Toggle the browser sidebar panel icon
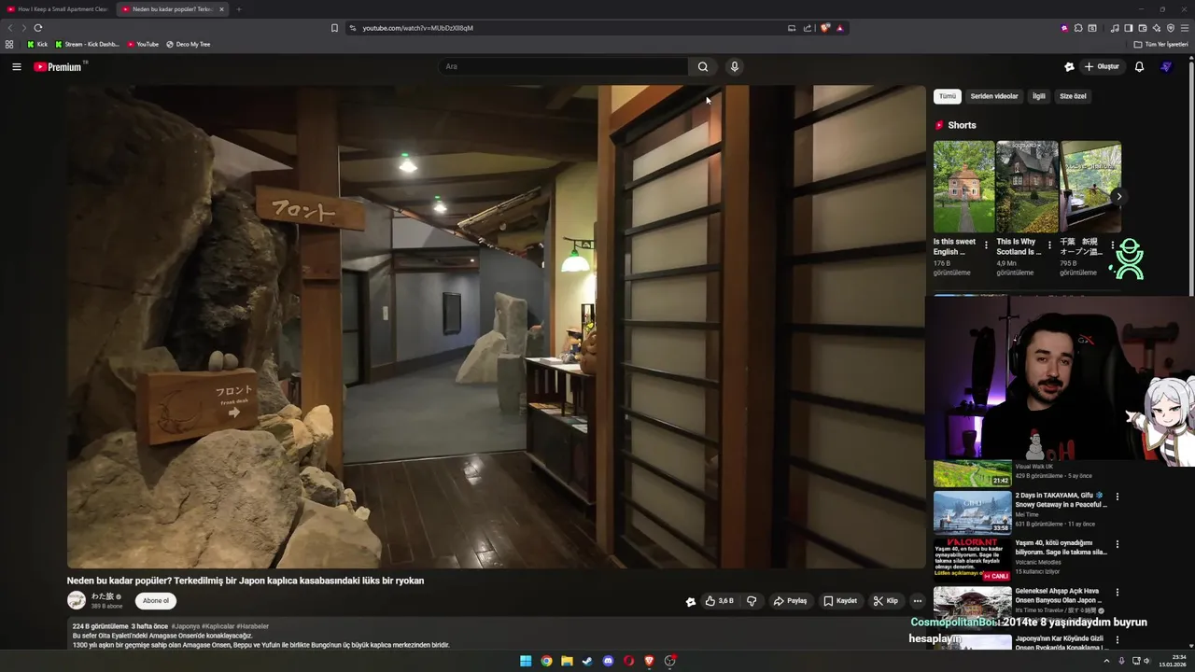1195x672 pixels. tap(1128, 28)
